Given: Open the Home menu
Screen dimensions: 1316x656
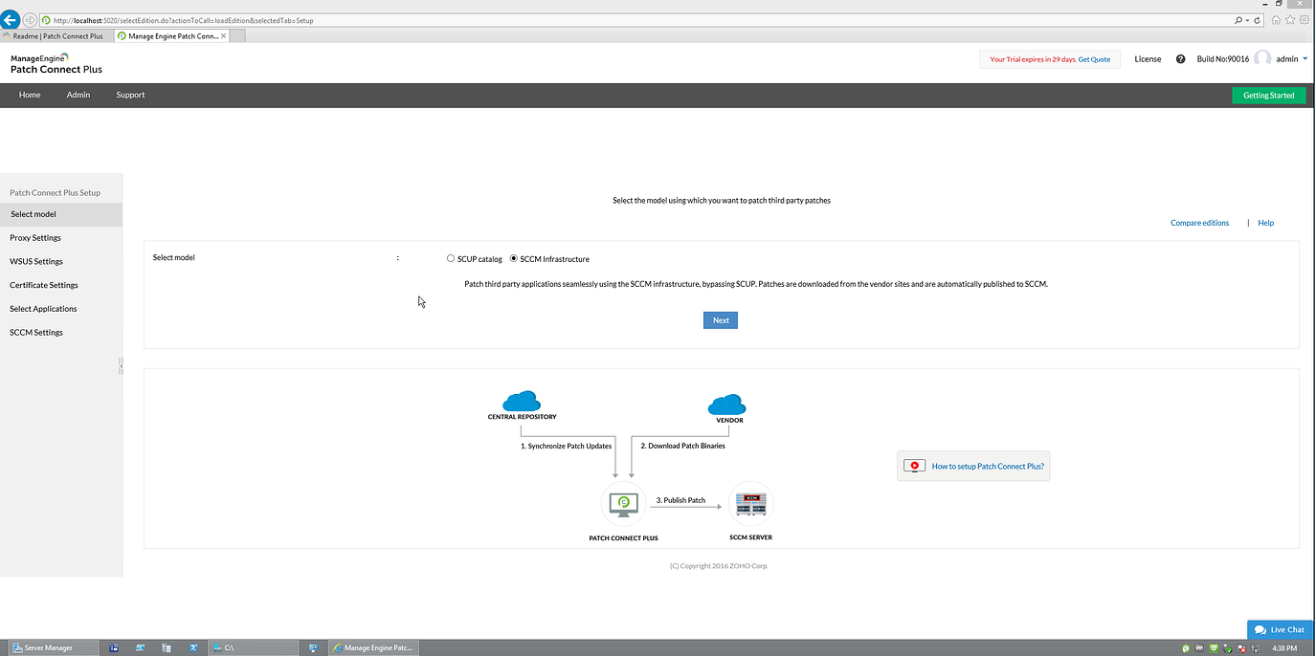Looking at the screenshot, I should pyautogui.click(x=30, y=95).
